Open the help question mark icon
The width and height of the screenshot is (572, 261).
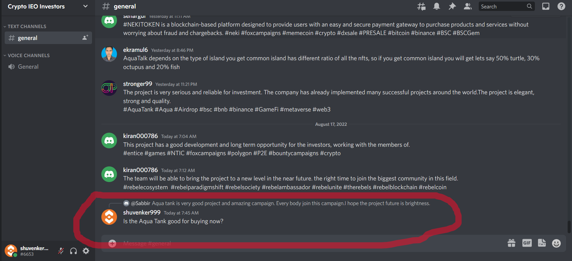pos(561,6)
